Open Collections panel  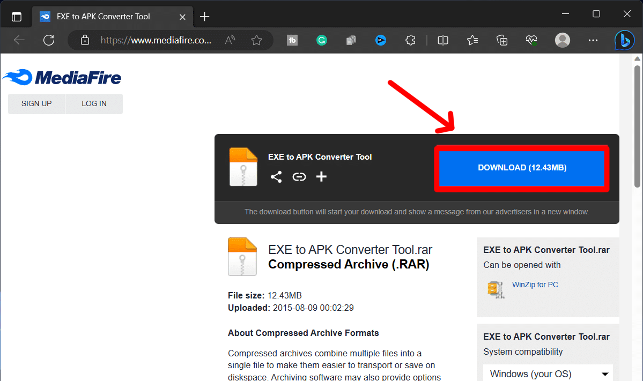tap(501, 40)
